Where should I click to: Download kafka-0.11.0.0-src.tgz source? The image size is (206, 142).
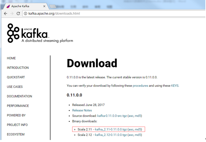pos(112,116)
